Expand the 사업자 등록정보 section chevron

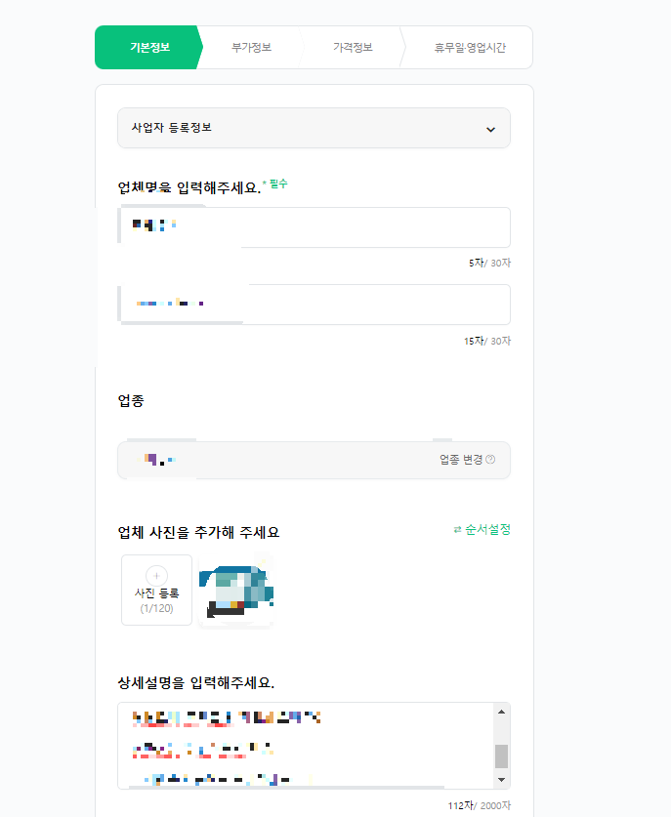491,128
